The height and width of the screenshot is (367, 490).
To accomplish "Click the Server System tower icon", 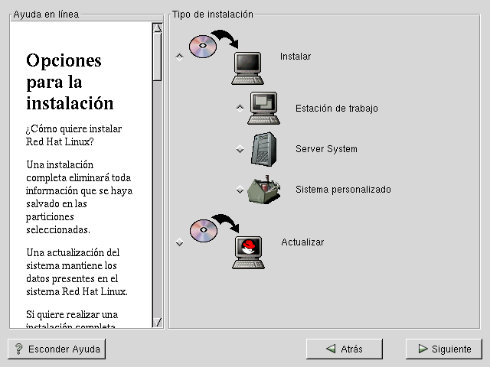I will pyautogui.click(x=263, y=148).
